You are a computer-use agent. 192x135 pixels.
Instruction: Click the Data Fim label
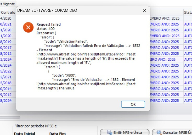57,133
